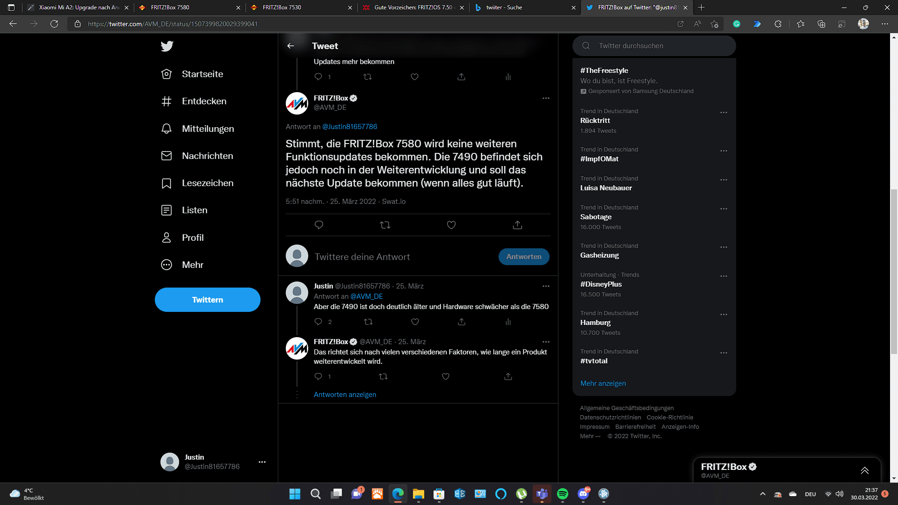Viewport: 898px width, 505px height.
Task: Open more options on FRITZ!Box 'Faktoren' reply
Action: pos(546,342)
